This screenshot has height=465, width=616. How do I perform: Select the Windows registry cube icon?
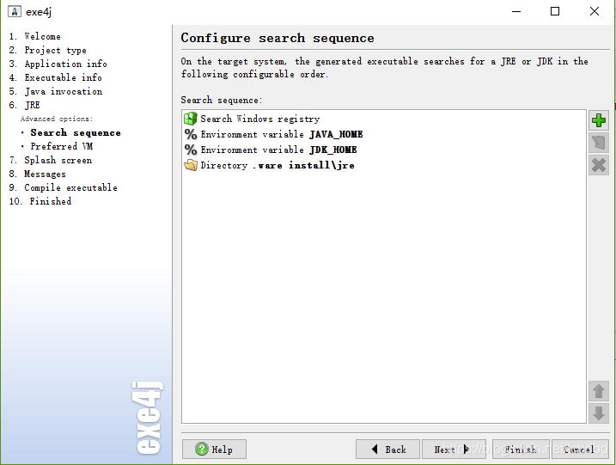(x=191, y=119)
